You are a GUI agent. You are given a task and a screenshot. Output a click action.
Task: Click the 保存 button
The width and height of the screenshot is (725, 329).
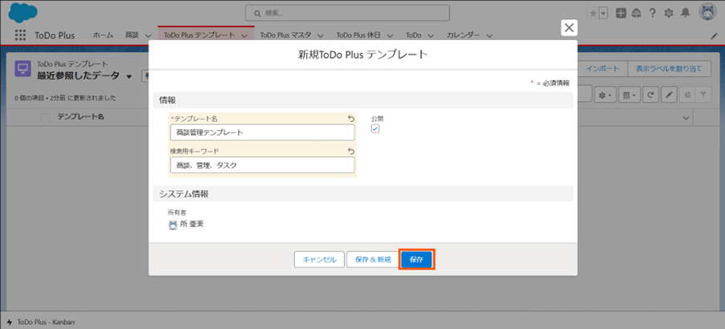point(416,260)
